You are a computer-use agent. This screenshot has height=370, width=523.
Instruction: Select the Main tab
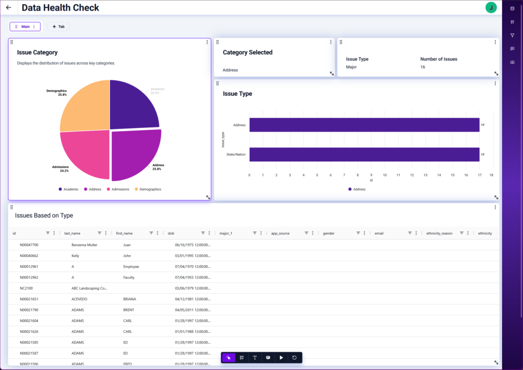[x=25, y=27]
